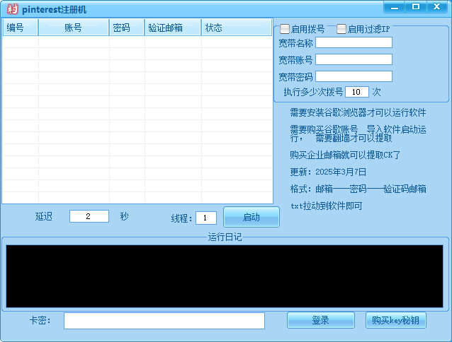Click the 启动 button
Screen dimensions: 452x342
coord(252,217)
